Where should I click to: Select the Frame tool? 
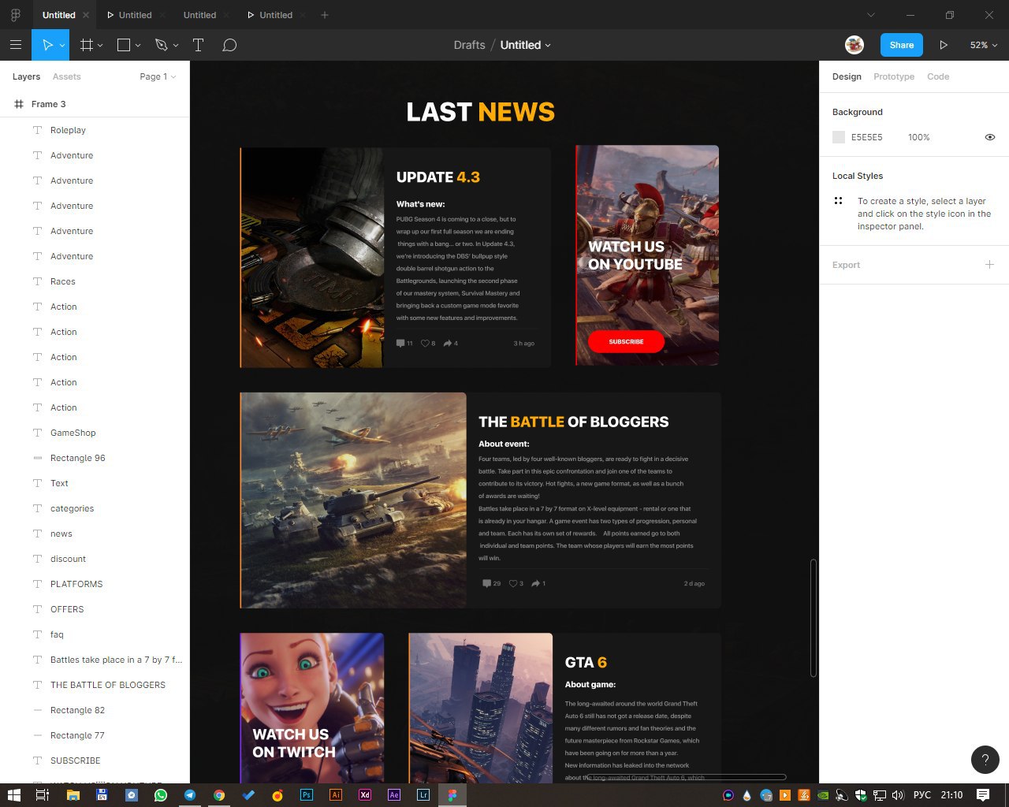click(87, 45)
